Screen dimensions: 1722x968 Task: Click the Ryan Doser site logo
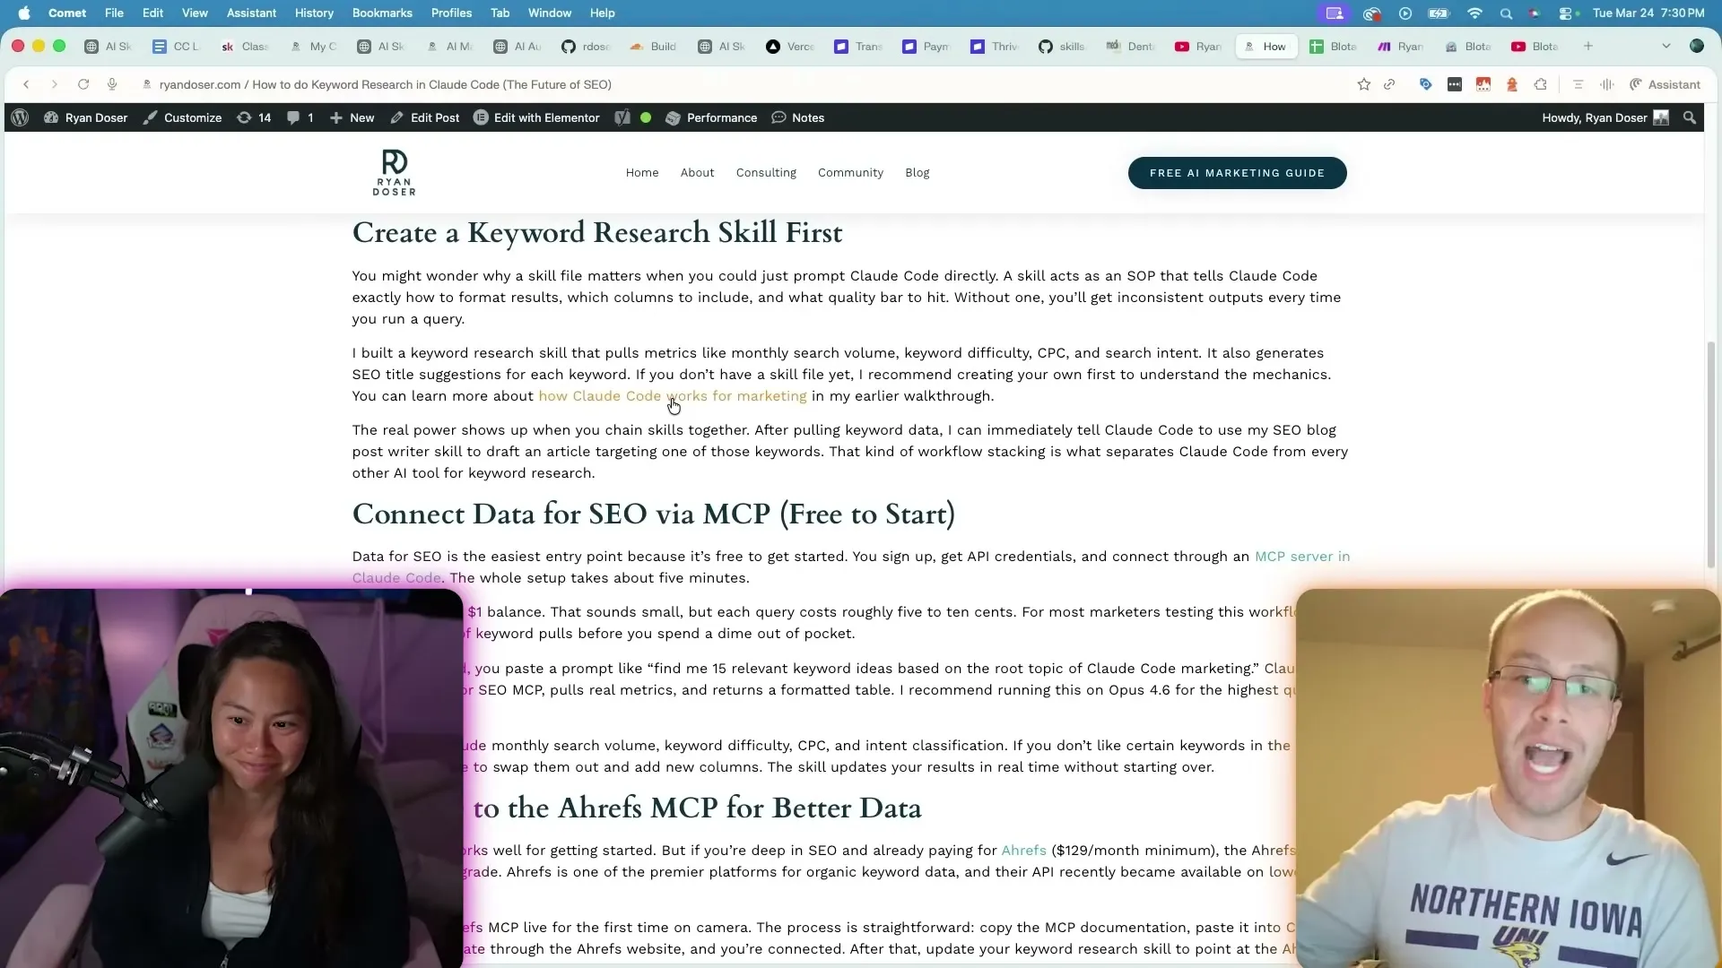coord(395,172)
